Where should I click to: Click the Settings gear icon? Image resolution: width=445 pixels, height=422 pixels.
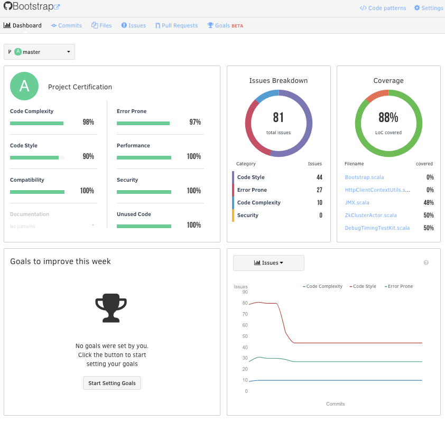coord(416,8)
